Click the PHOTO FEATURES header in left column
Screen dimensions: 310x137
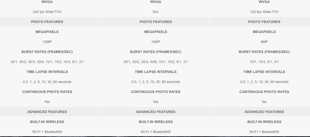pyautogui.click(x=47, y=22)
